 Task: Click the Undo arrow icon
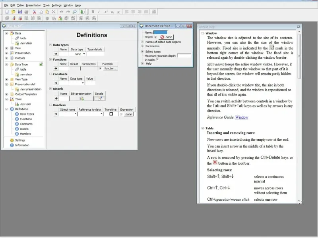click(62, 12)
